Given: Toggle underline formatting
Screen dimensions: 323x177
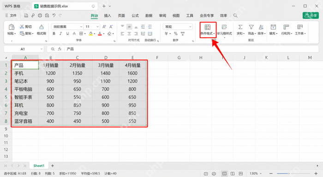Looking at the screenshot, I should [x=67, y=34].
